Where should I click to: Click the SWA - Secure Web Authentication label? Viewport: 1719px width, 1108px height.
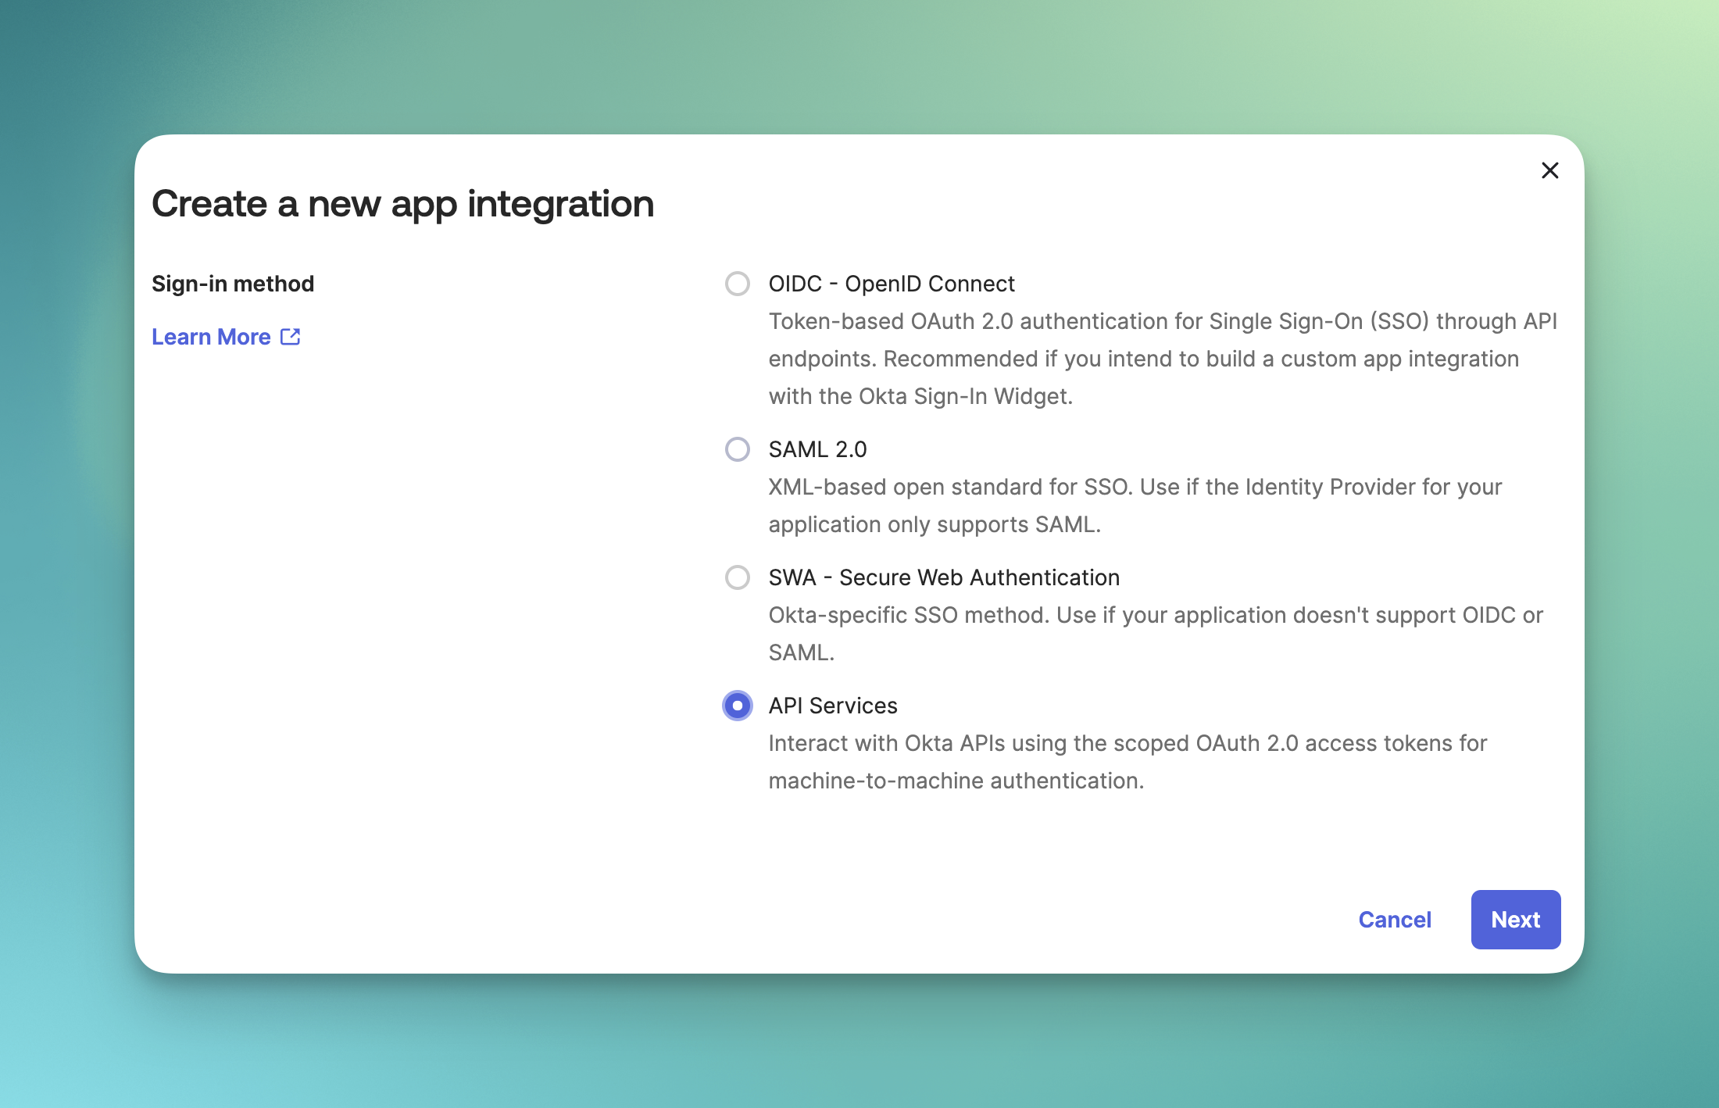[x=943, y=577]
